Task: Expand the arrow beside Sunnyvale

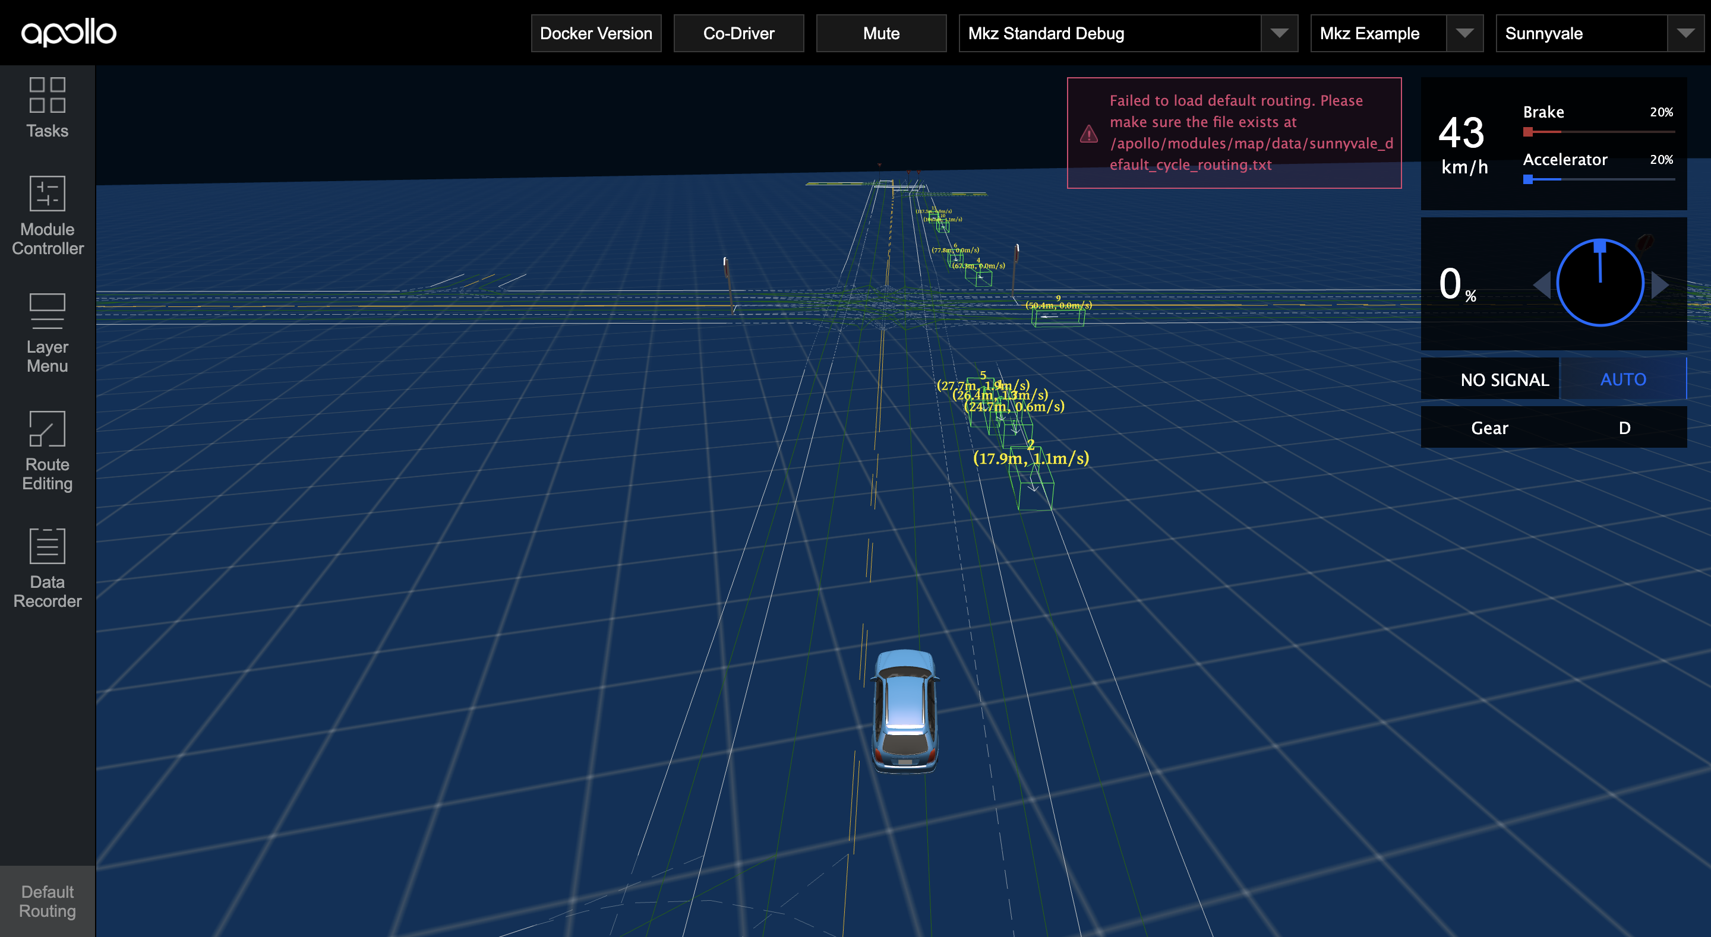Action: click(x=1685, y=33)
